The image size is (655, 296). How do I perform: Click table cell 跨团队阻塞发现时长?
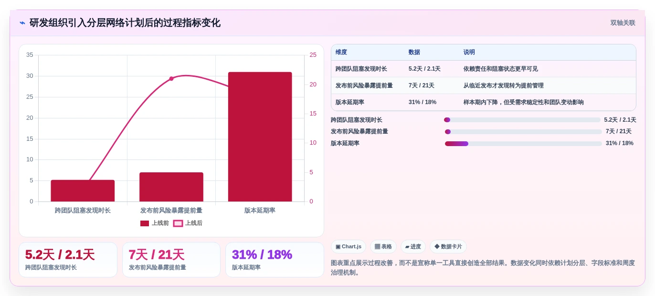(361, 69)
